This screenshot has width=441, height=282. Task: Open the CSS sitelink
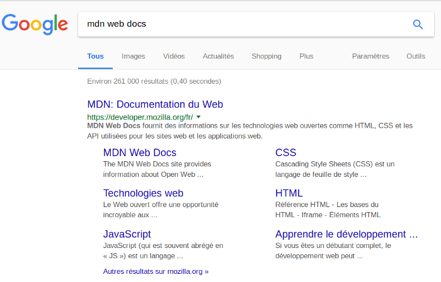point(285,152)
